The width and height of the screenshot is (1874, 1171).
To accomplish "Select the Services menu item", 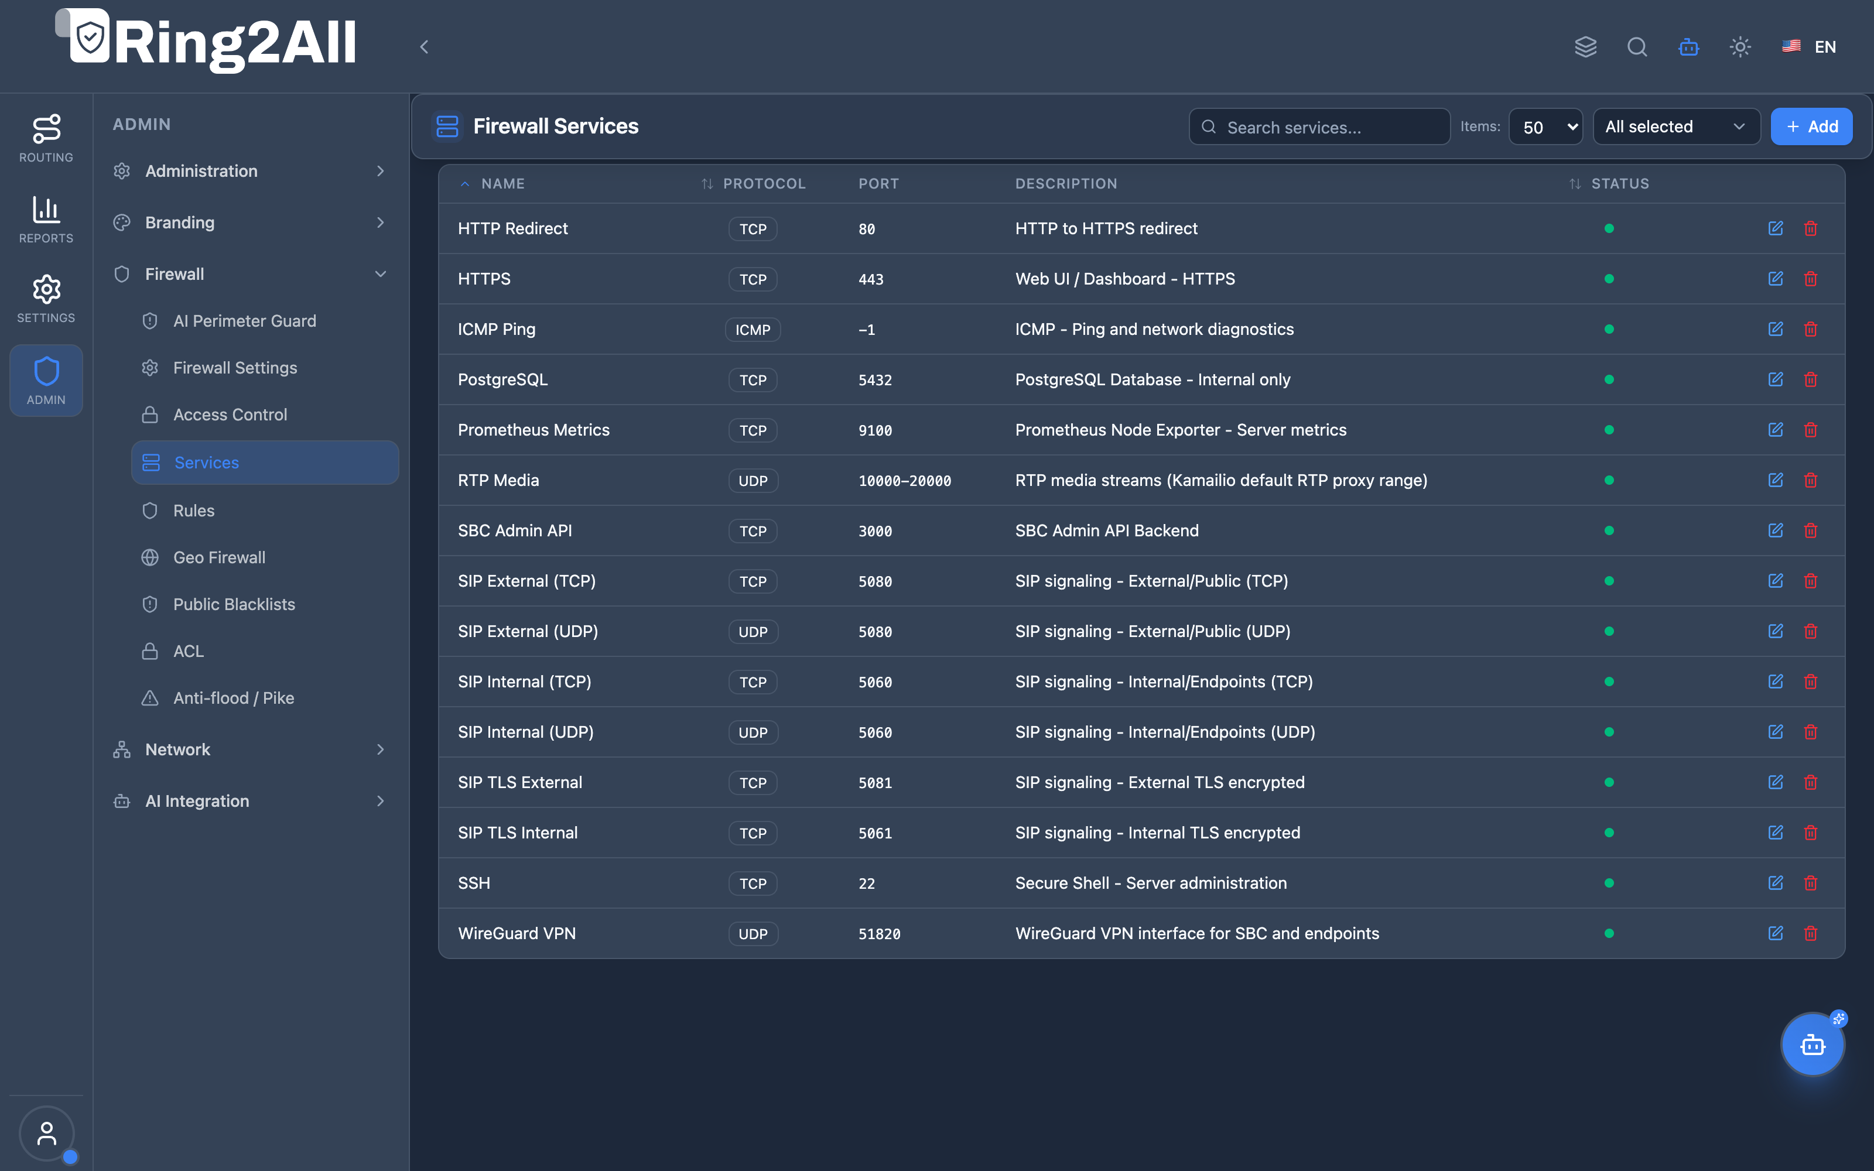I will pyautogui.click(x=265, y=463).
